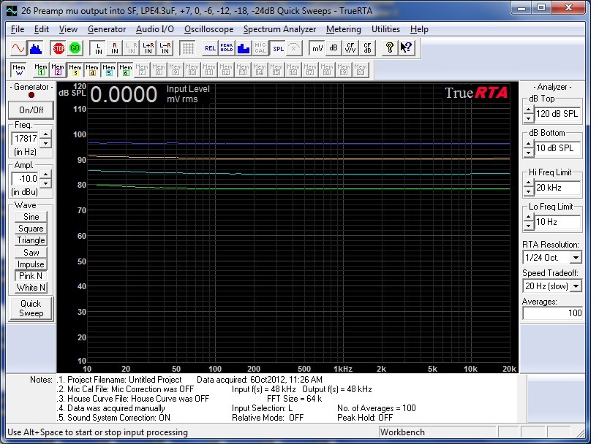The height and width of the screenshot is (444, 599).
Task: Open the Edit menu
Action: click(41, 29)
